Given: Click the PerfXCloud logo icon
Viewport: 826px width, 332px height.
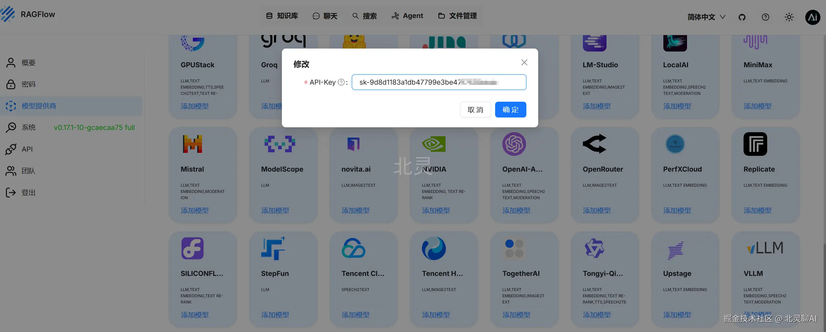Looking at the screenshot, I should tap(675, 144).
